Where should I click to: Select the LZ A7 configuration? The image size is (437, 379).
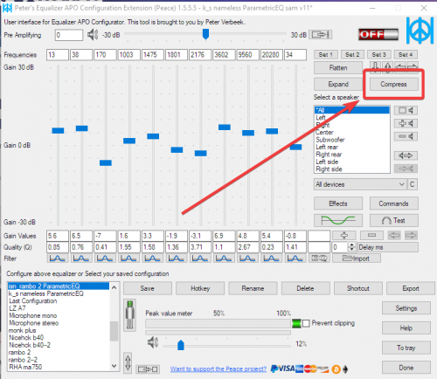tap(17, 308)
